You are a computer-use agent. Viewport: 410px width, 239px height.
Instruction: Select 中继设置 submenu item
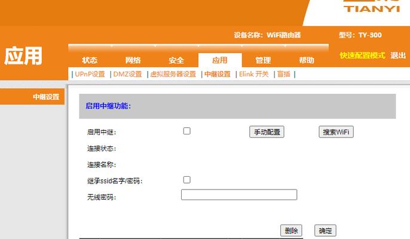(218, 74)
